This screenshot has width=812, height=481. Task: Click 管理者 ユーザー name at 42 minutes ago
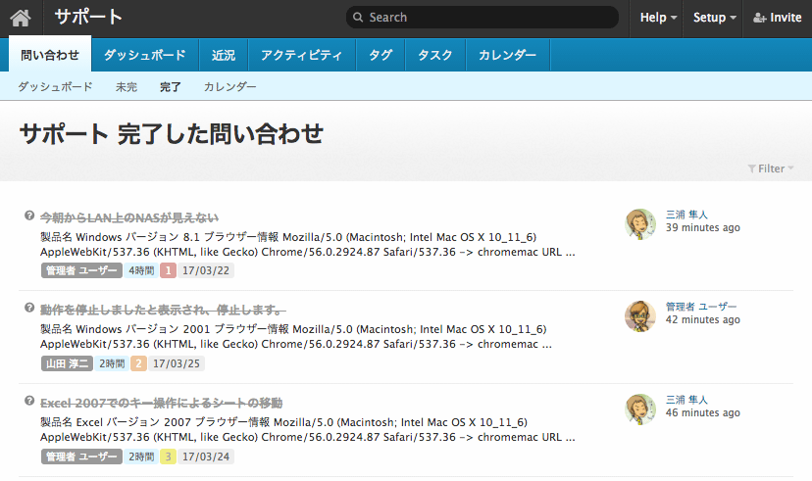coord(701,307)
